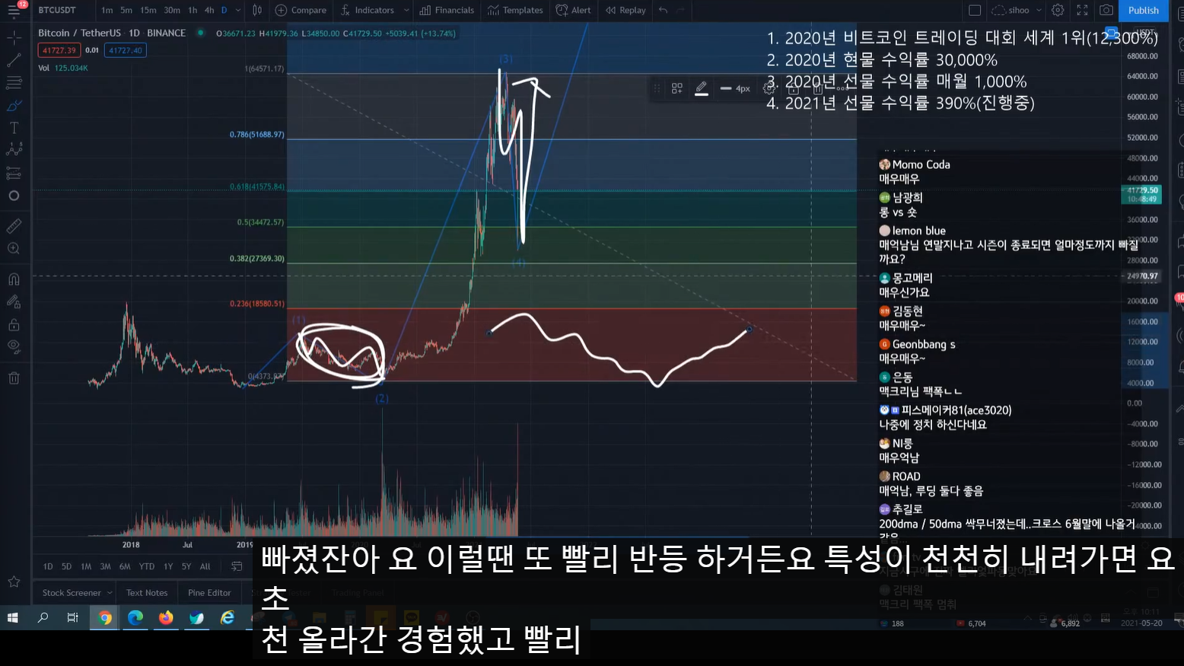Viewport: 1184px width, 666px height.
Task: Open the Financials menu
Action: click(447, 11)
